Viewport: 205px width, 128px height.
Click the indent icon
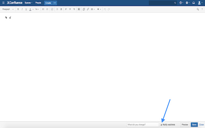61,9
